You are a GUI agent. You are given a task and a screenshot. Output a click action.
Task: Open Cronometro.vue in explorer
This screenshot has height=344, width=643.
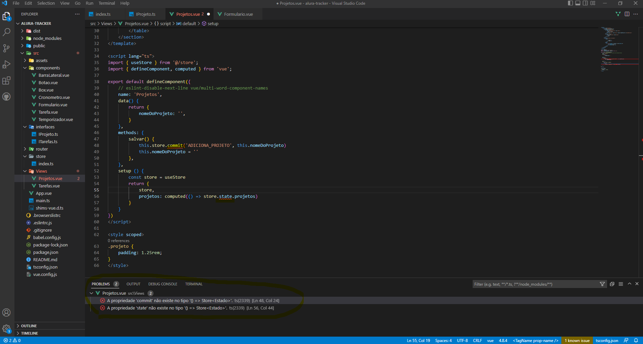[54, 97]
